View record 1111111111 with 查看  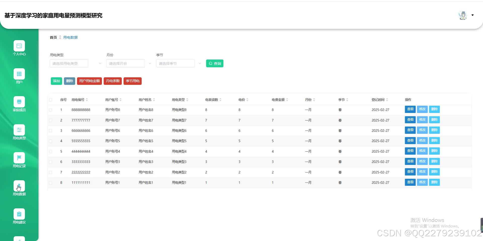(x=410, y=182)
